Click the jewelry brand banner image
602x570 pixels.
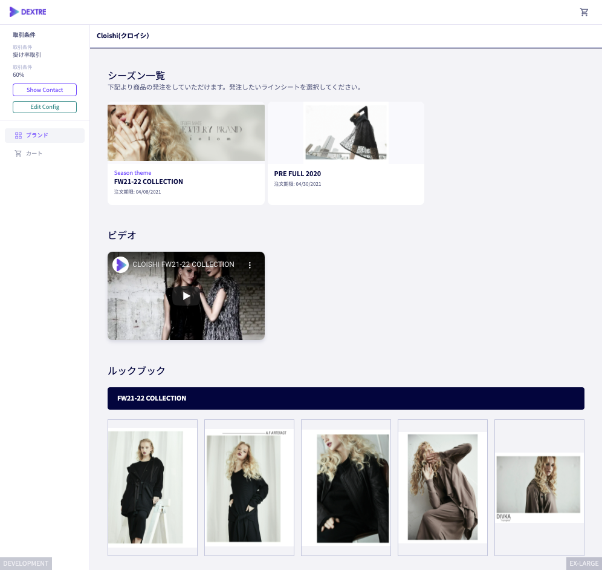click(x=186, y=133)
